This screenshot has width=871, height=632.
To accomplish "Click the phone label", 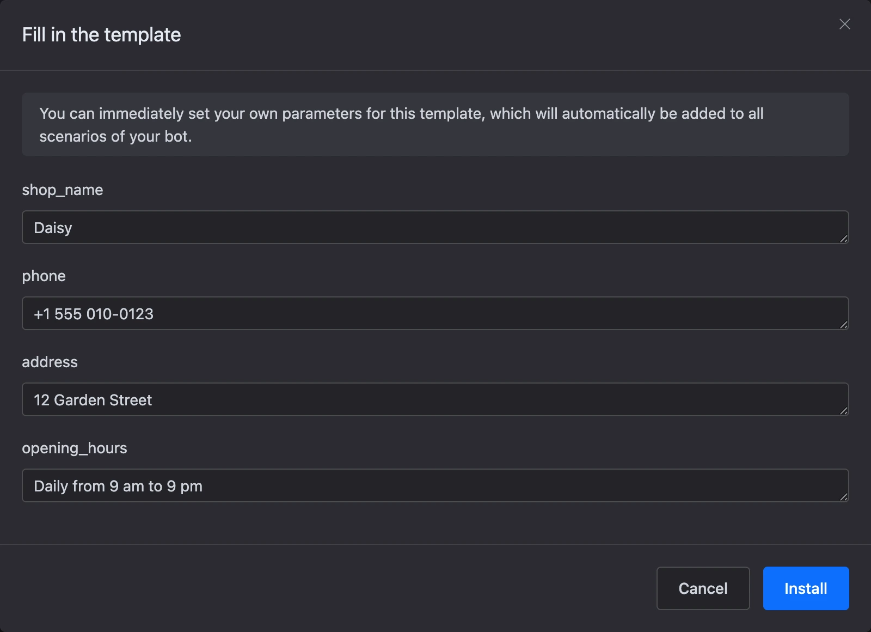I will click(44, 276).
